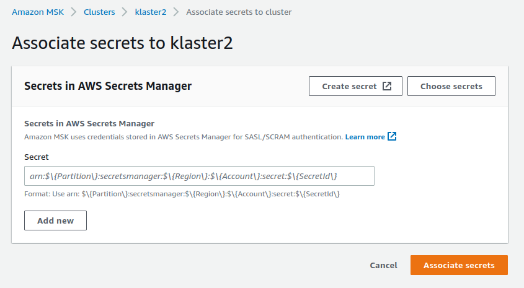The height and width of the screenshot is (288, 524).
Task: Click the orange Associate secrets button
Action: point(459,265)
